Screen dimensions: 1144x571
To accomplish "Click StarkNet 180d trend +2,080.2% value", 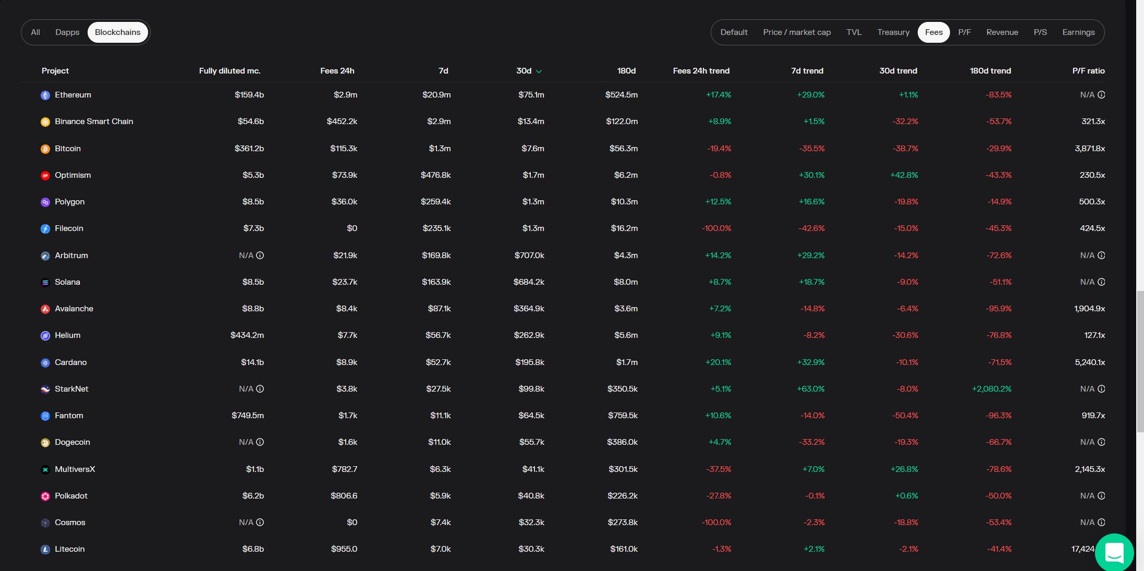I will 991,389.
